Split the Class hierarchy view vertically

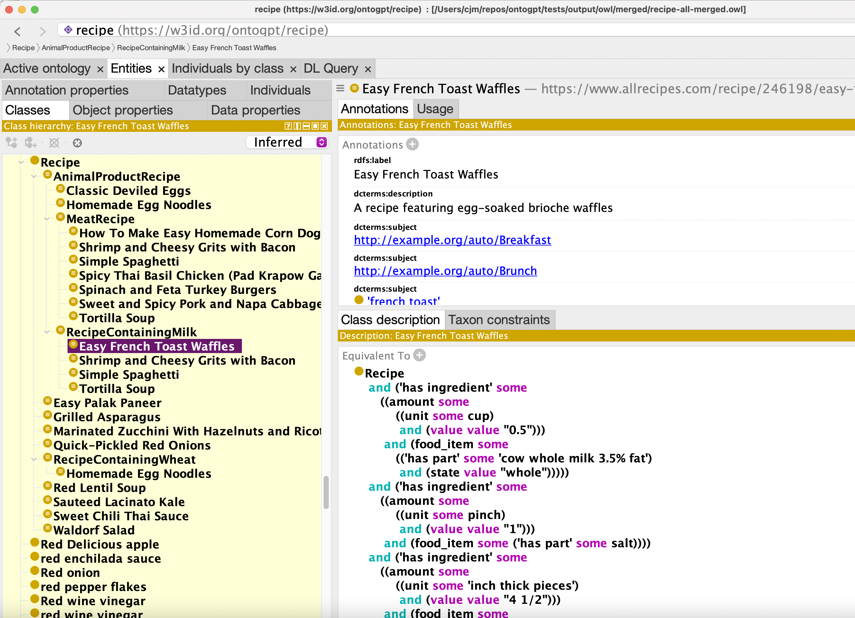pos(297,126)
